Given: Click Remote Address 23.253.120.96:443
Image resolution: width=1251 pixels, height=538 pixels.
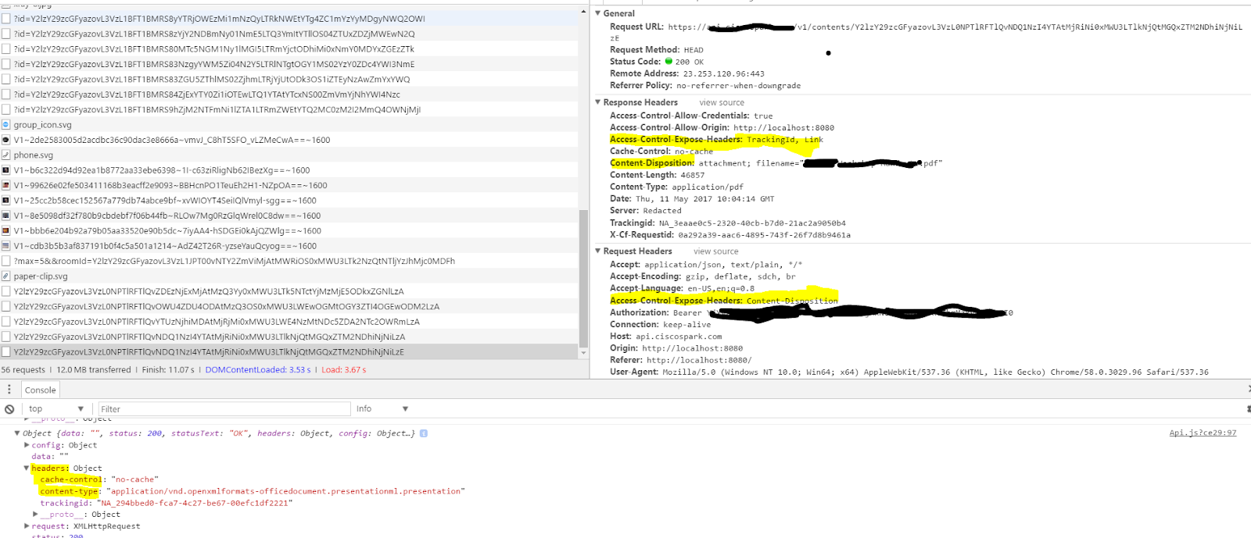Looking at the screenshot, I should tap(687, 74).
